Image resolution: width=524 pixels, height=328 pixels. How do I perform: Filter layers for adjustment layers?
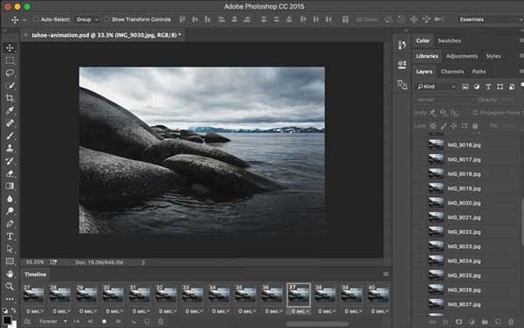click(x=477, y=87)
